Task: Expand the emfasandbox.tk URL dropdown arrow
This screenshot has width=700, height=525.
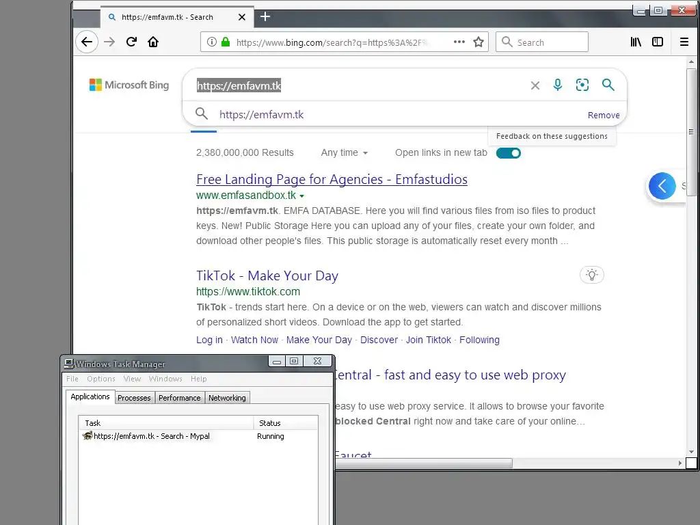Action: tap(301, 196)
